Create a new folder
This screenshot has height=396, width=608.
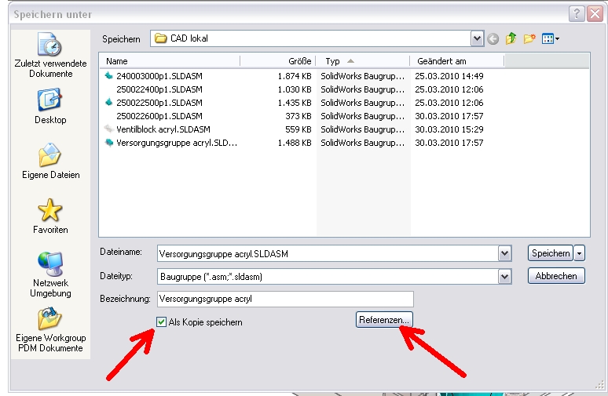click(x=529, y=38)
